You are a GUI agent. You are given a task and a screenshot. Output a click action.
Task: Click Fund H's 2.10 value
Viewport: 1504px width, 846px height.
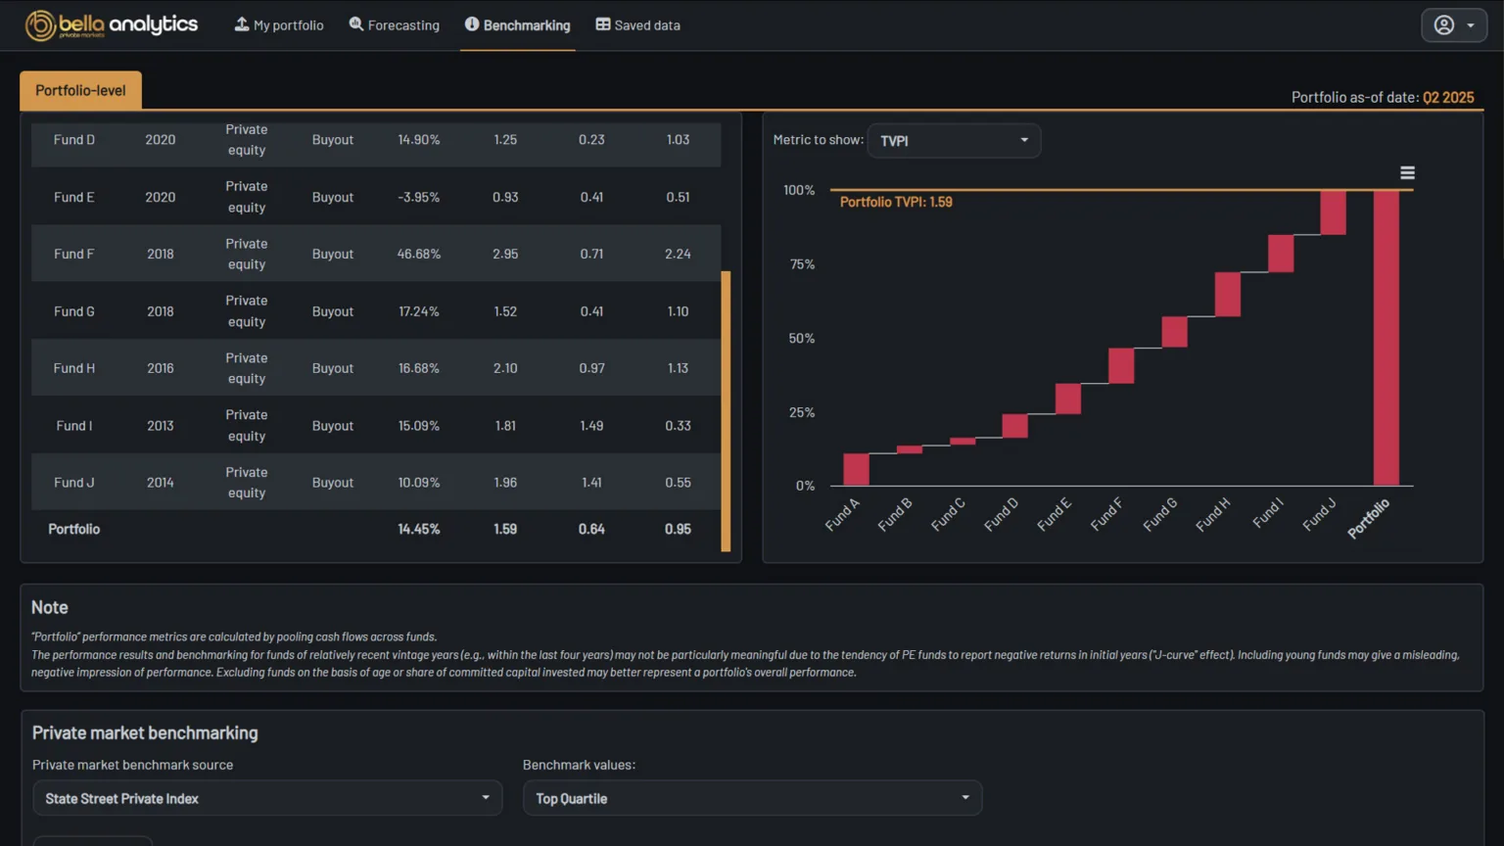pos(505,368)
